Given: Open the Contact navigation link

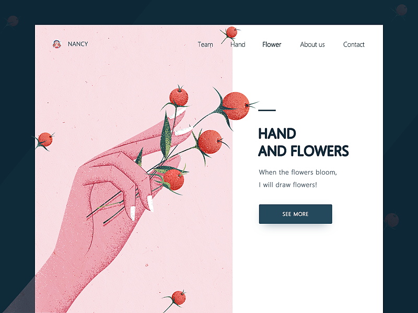Looking at the screenshot, I should point(354,44).
